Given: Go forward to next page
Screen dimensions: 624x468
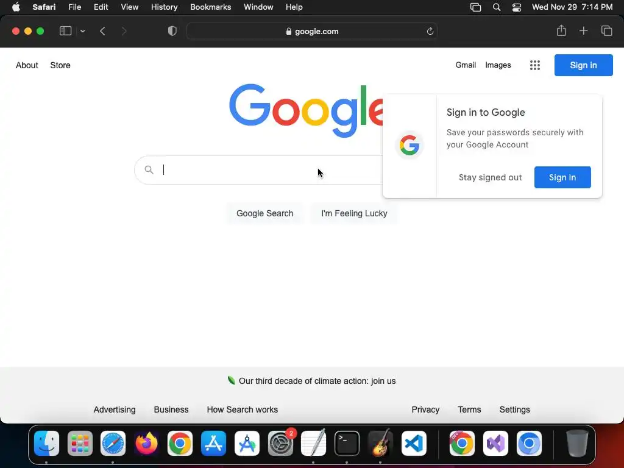Looking at the screenshot, I should [124, 31].
